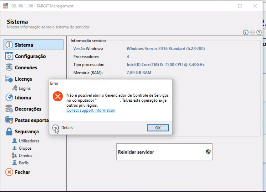This screenshot has height=192, width=266.
Task: Click the shield icon on Reiniciar servidor
Action: pos(208,151)
